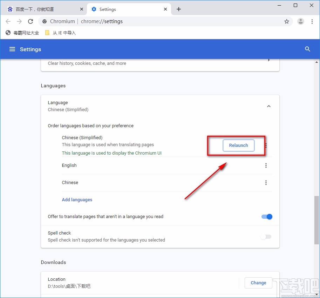Viewport: 320px width, 298px height.
Task: Click the Relaunch button
Action: 238,145
